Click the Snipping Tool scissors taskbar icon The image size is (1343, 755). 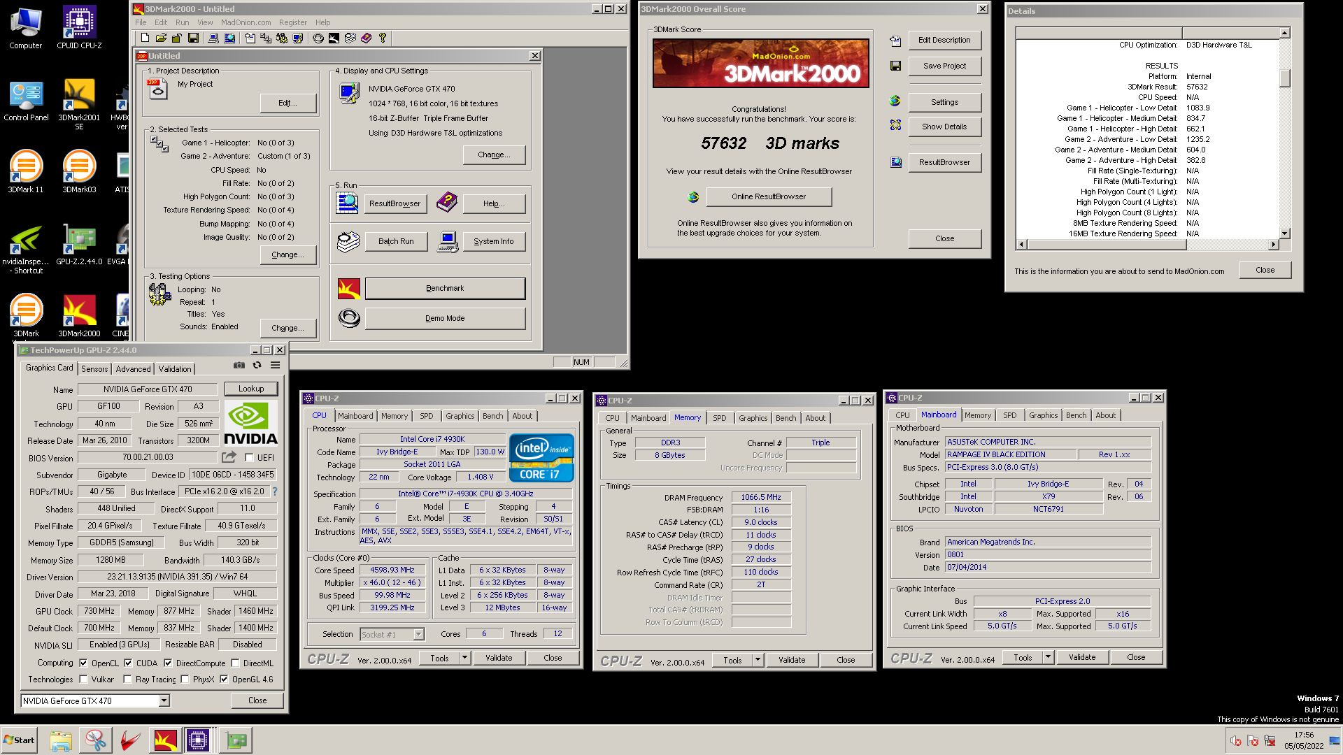(x=96, y=740)
